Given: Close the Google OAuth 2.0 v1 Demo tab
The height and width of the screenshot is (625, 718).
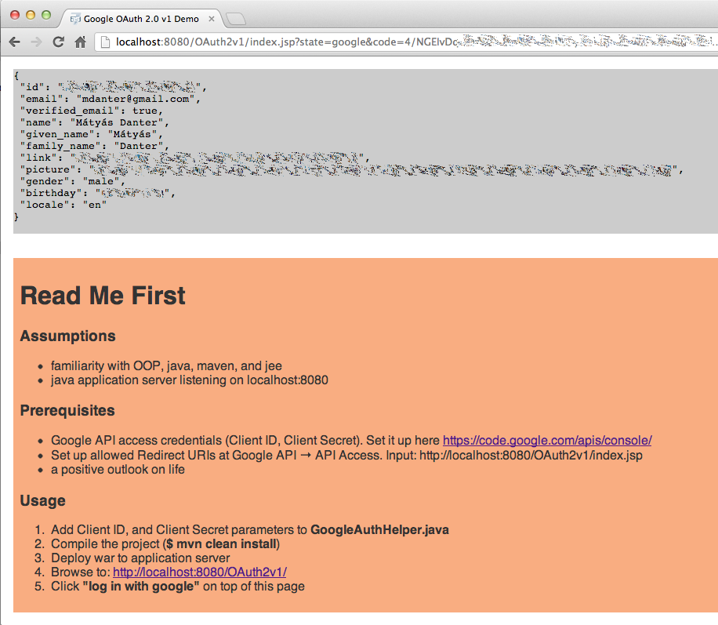Looking at the screenshot, I should [211, 19].
